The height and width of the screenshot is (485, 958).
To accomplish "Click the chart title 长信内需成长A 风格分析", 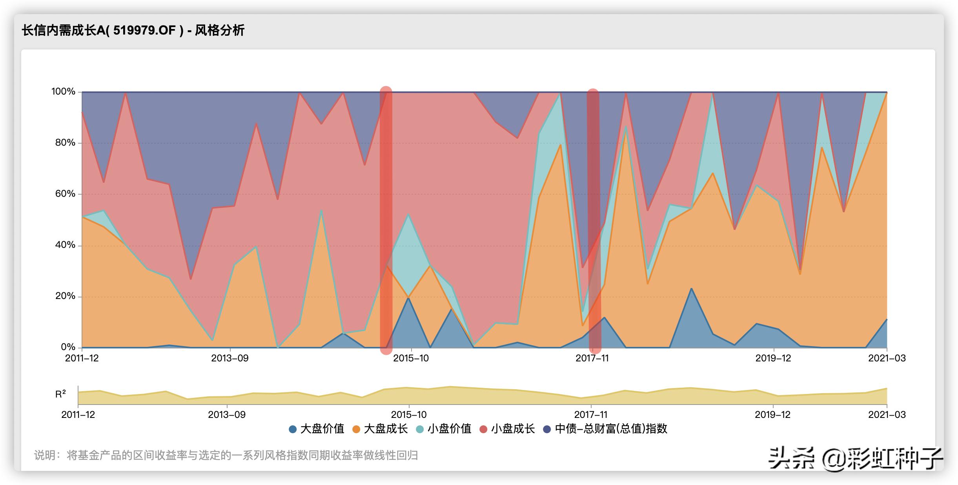I will (133, 30).
